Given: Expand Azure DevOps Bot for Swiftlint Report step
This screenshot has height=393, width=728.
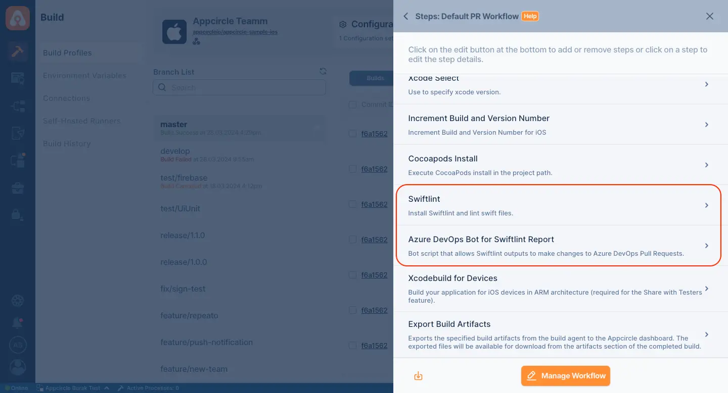Looking at the screenshot, I should [558, 246].
